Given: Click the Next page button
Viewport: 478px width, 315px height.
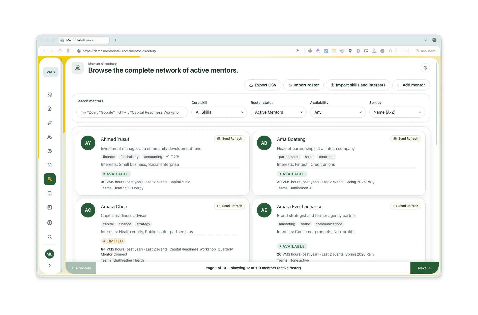Looking at the screenshot, I should [x=424, y=268].
